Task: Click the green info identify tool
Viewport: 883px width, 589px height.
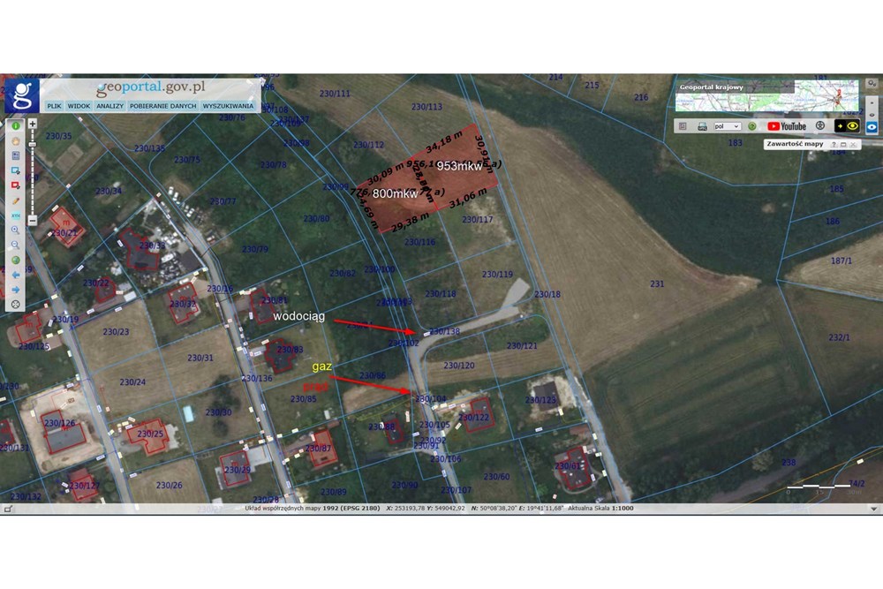Action: pos(15,126)
